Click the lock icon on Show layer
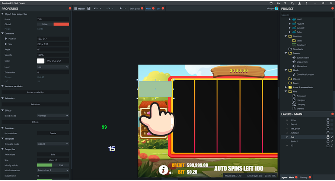Viewport: 335px width, 181px height. point(328,120)
